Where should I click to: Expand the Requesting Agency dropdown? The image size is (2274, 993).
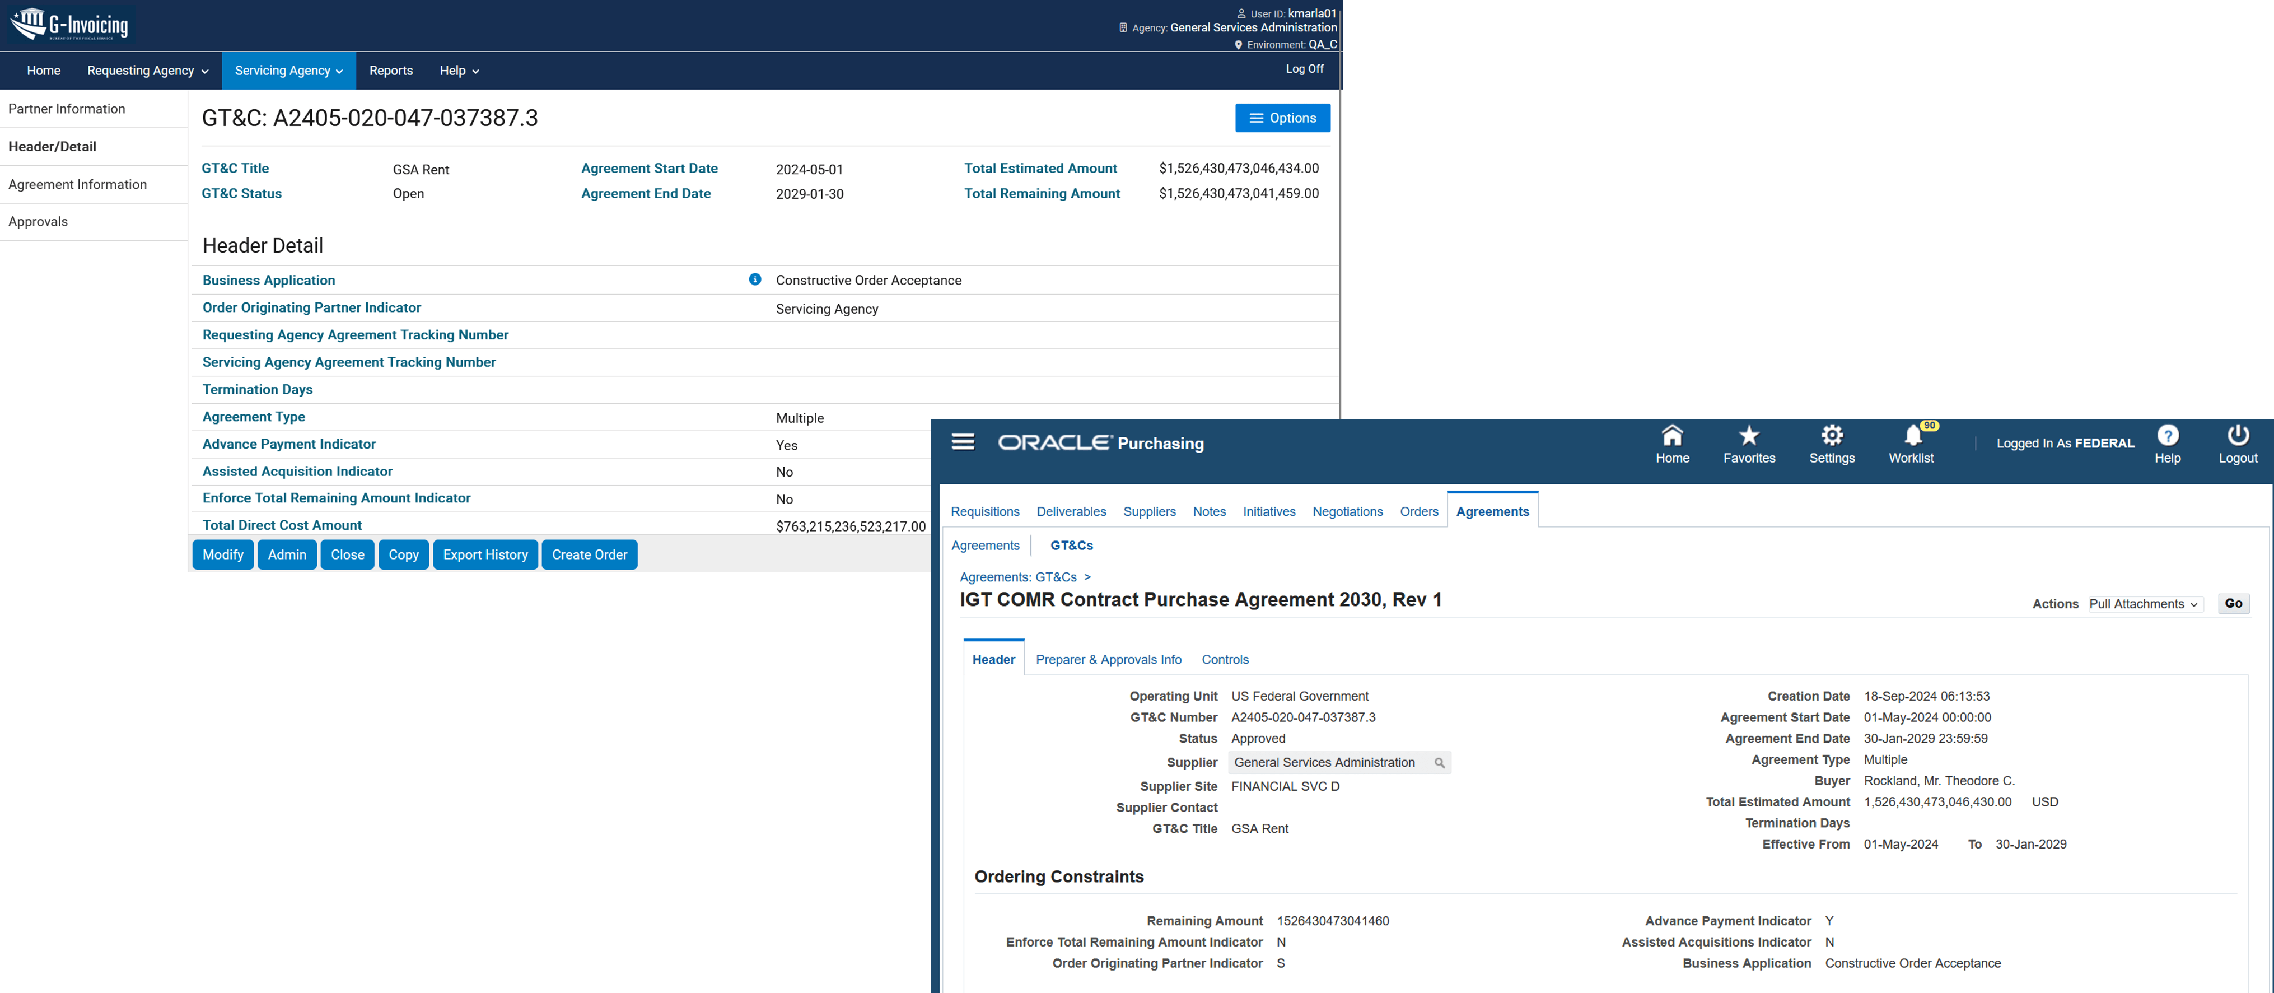click(x=146, y=71)
